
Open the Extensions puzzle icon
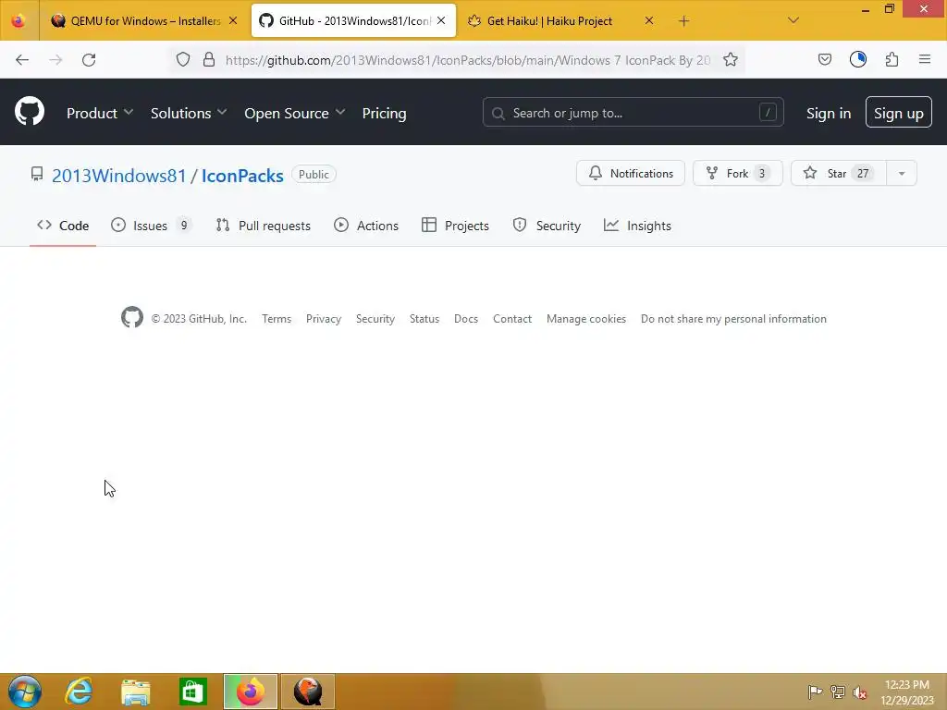(x=892, y=59)
